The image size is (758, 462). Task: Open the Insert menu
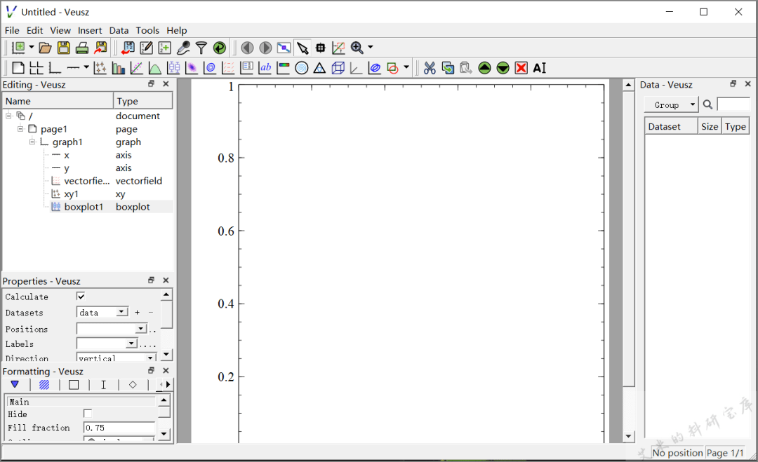coord(90,30)
